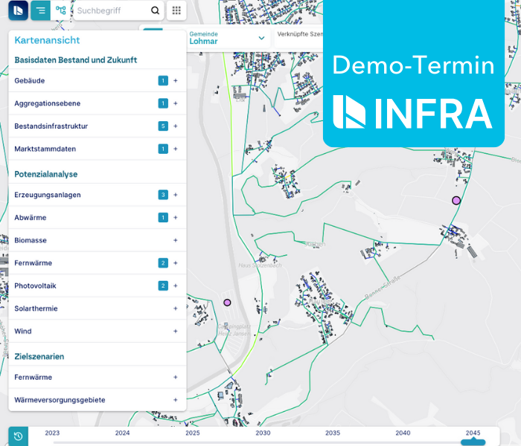Click the Bonner Straße map label
Image resolution: width=521 pixels, height=446 pixels.
point(383,288)
